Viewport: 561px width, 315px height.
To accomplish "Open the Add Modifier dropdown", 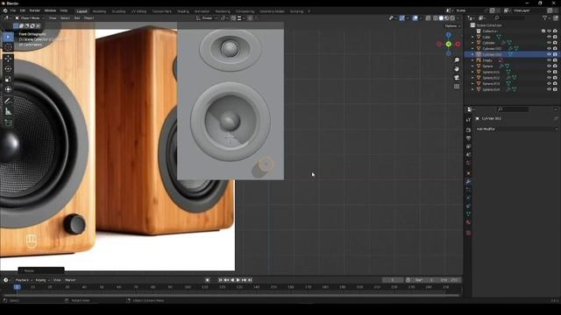I will (x=517, y=129).
